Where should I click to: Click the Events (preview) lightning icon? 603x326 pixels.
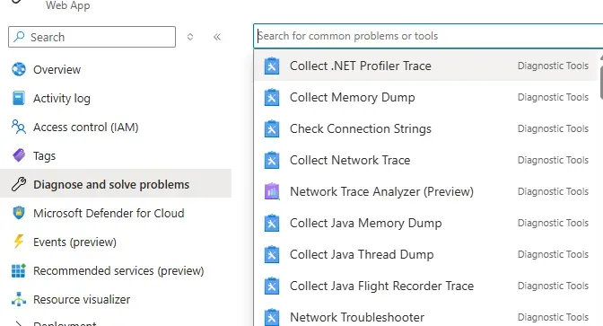pyautogui.click(x=19, y=242)
